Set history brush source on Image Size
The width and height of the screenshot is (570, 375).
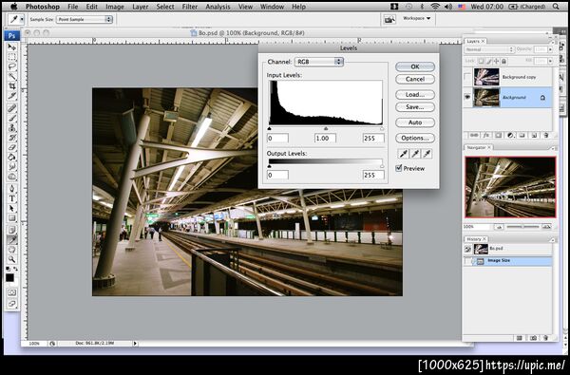click(467, 261)
